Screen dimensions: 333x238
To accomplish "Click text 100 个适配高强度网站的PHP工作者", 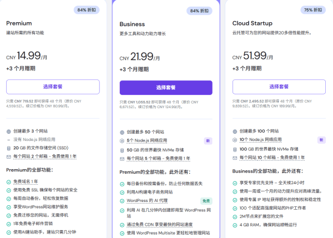I will click(x=273, y=208).
